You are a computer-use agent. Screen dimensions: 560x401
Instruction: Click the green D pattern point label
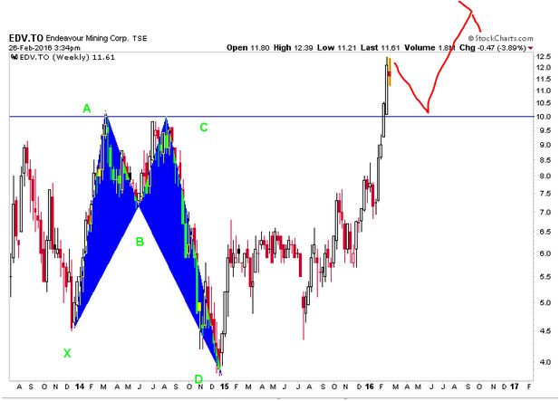tap(198, 378)
